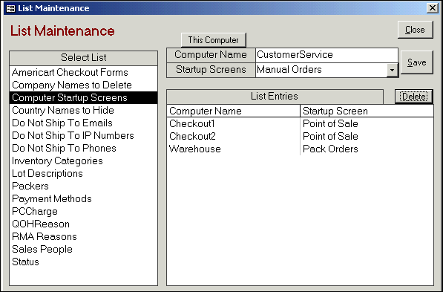Click the Close button
The width and height of the screenshot is (443, 292).
pos(415,30)
